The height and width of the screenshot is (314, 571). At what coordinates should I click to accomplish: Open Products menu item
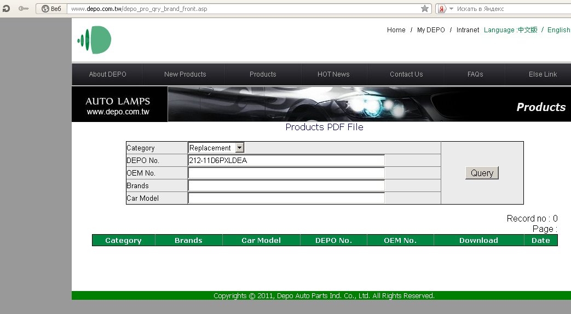263,74
